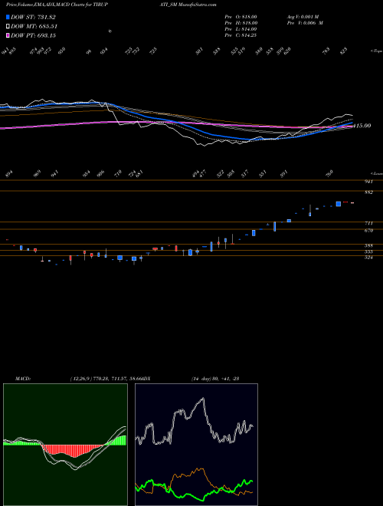Click the 'Tops' label at the right edge

[377, 51]
